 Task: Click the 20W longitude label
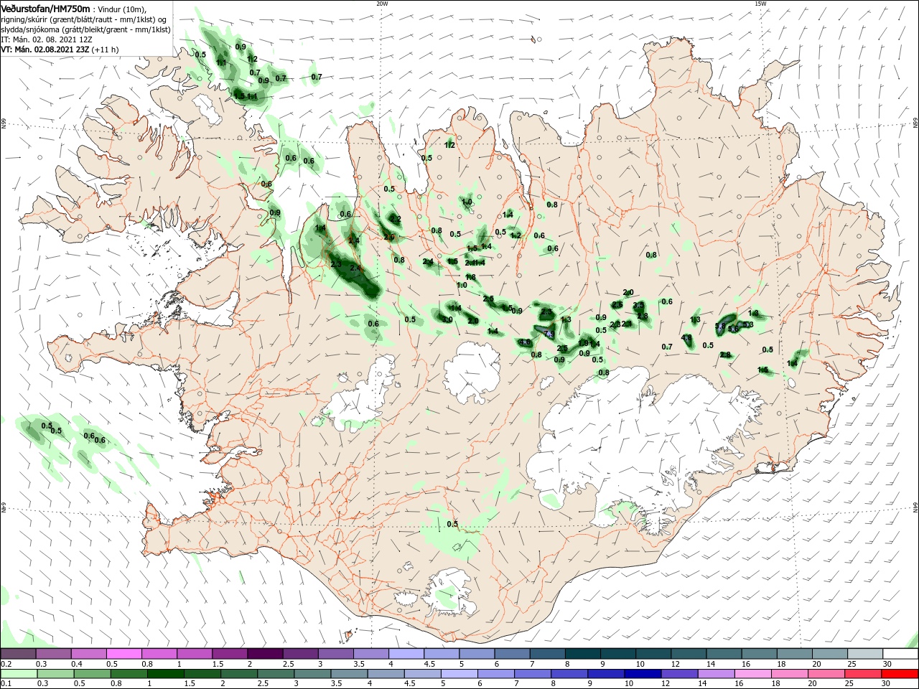pos(382,3)
